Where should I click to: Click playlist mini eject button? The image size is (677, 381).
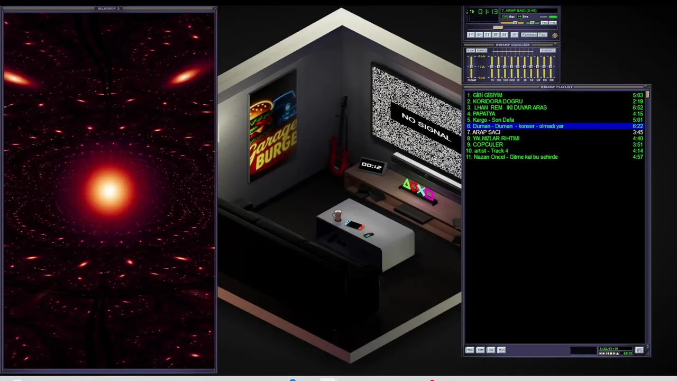click(617, 353)
